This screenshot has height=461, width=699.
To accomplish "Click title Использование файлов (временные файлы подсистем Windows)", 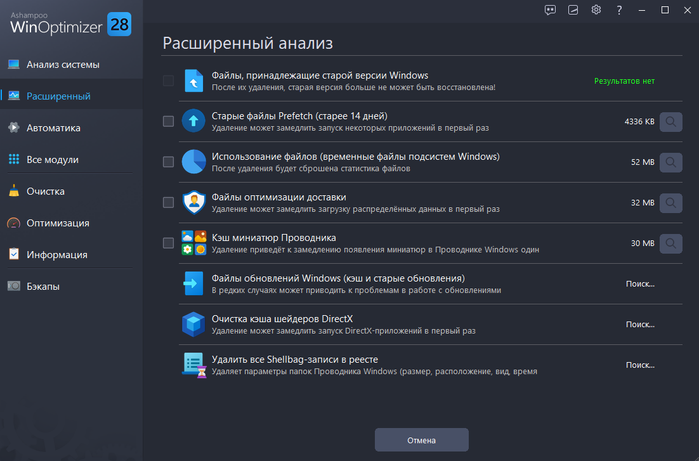I will [x=355, y=157].
